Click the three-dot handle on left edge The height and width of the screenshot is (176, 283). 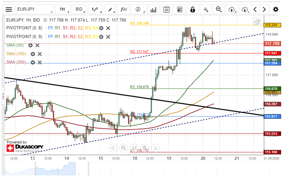3,96
